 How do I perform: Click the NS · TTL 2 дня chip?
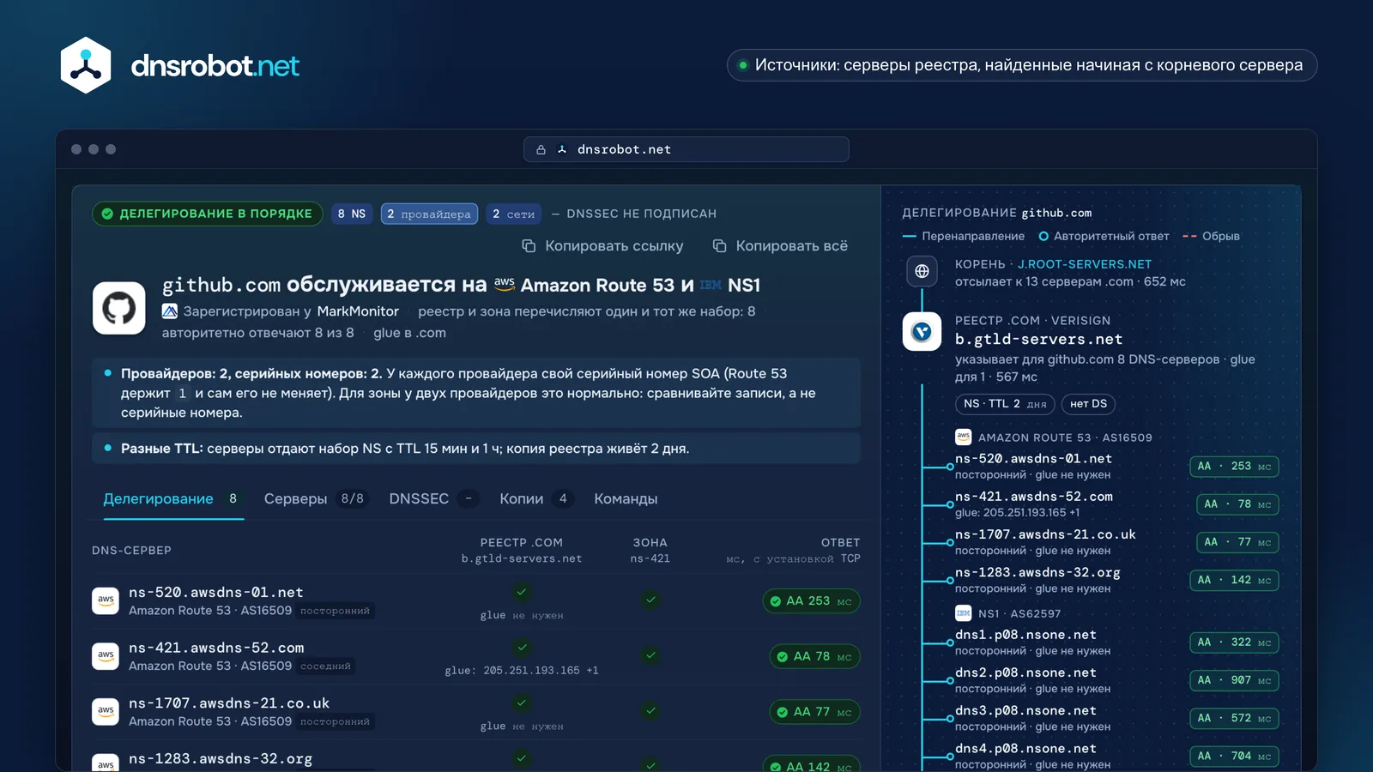click(1005, 404)
